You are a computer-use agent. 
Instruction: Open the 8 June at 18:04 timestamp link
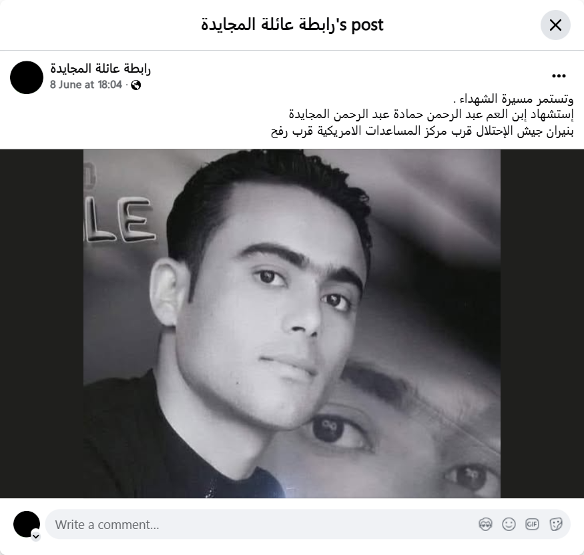[x=86, y=85]
